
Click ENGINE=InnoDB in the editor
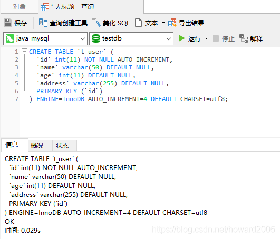(x=60, y=99)
